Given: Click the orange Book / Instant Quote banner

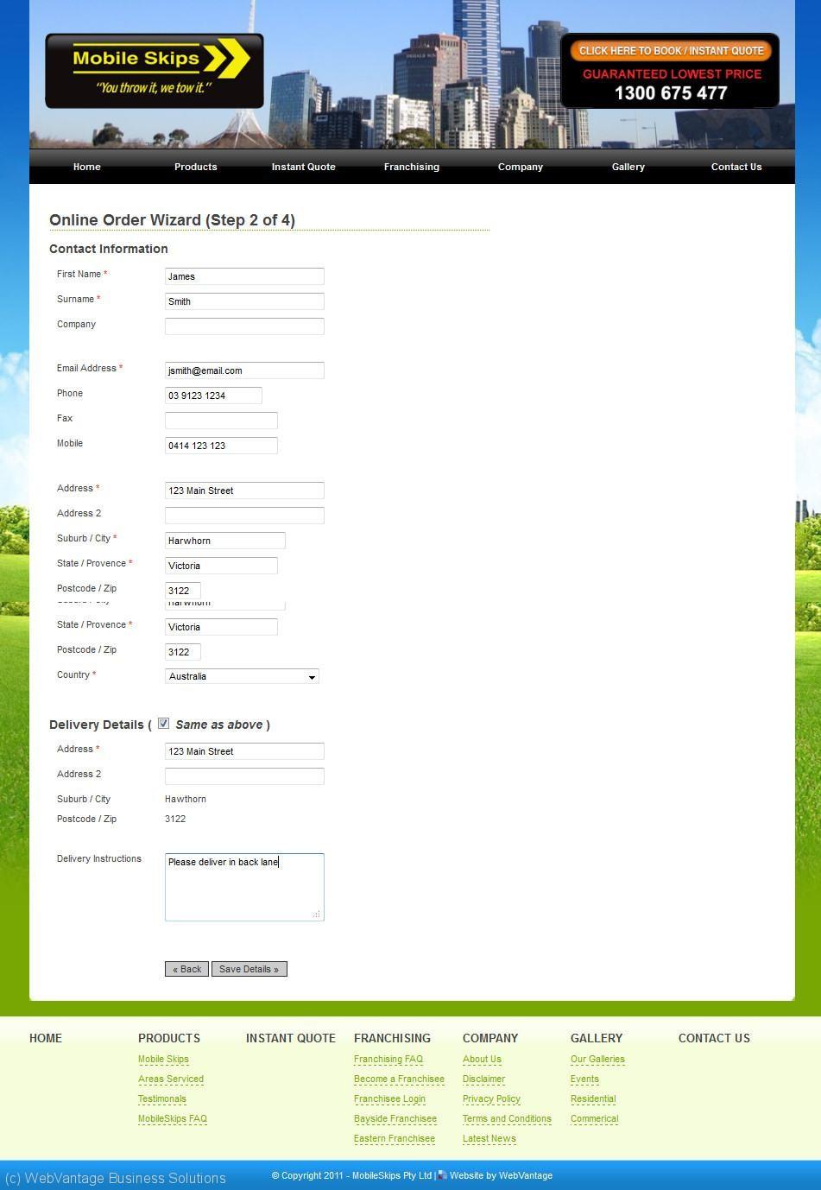Looking at the screenshot, I should tap(670, 51).
